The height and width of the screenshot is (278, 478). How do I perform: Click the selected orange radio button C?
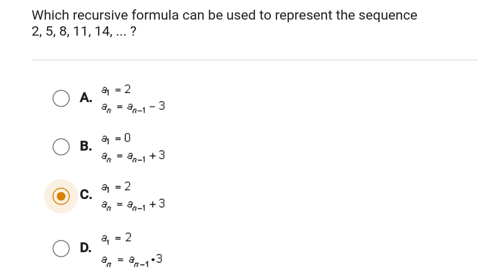coord(61,196)
